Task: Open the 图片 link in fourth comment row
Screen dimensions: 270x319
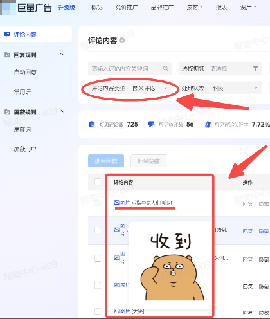Action: tap(122, 285)
